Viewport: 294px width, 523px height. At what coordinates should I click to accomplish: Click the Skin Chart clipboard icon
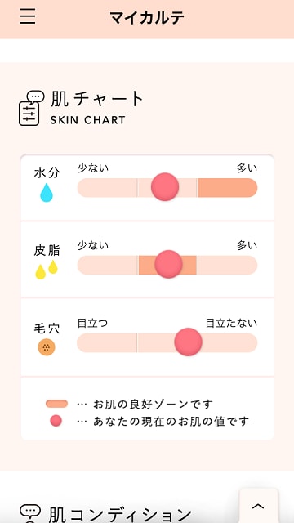[x=31, y=108]
